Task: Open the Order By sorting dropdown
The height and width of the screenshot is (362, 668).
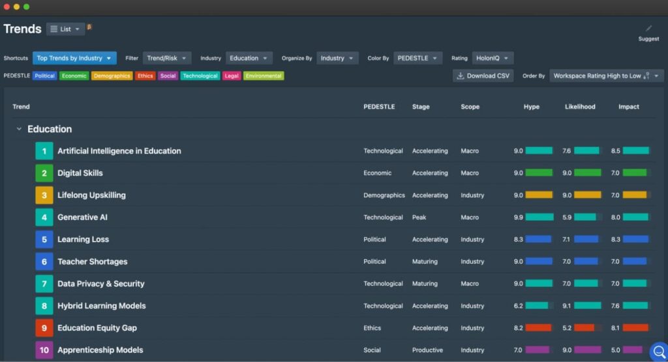Action: pos(606,76)
